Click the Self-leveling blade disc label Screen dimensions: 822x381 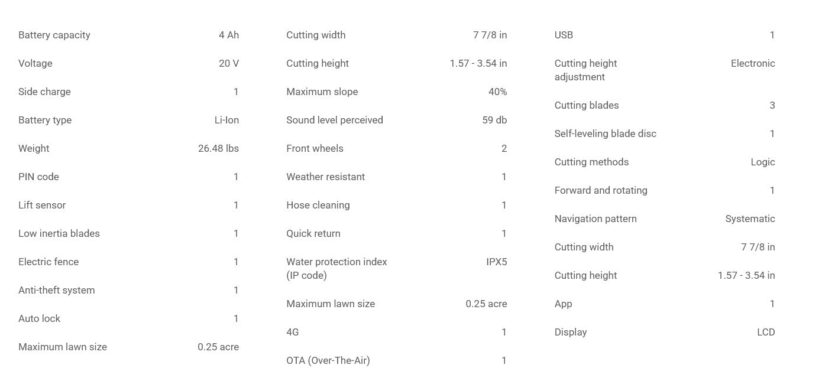(606, 133)
